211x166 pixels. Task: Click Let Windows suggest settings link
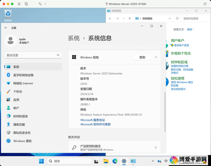tap(182, 84)
